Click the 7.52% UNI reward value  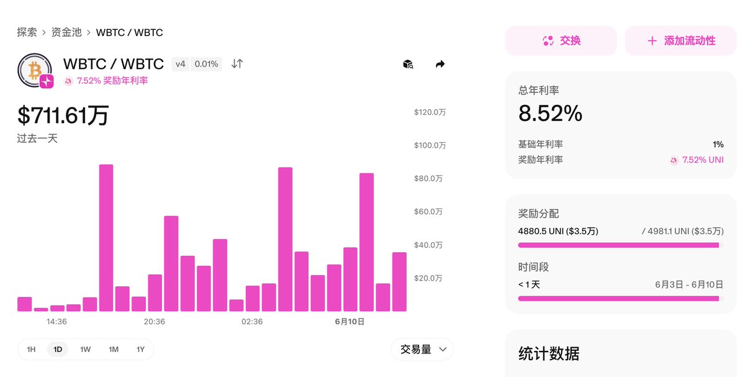pos(703,160)
